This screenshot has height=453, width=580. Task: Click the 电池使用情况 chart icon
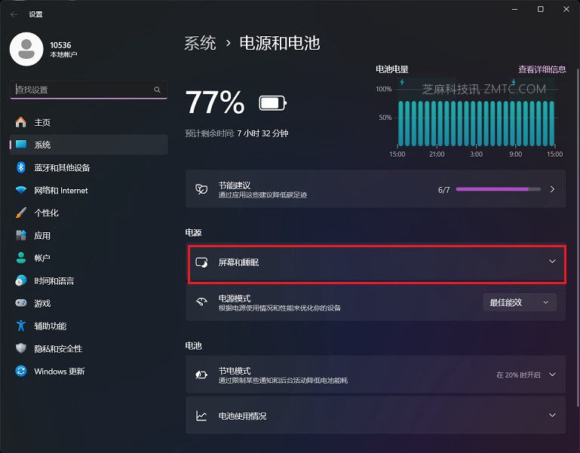[x=201, y=415]
